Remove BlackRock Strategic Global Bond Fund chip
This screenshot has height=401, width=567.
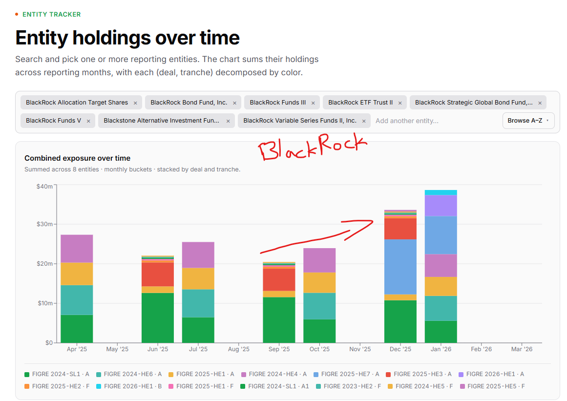click(540, 103)
